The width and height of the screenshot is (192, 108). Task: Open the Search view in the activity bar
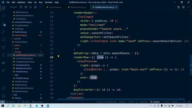(x=4, y=16)
